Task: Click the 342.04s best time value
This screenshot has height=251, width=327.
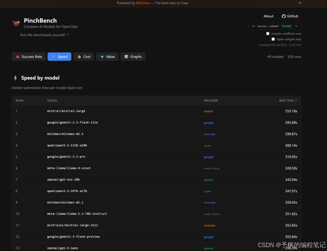Action: pos(291,180)
